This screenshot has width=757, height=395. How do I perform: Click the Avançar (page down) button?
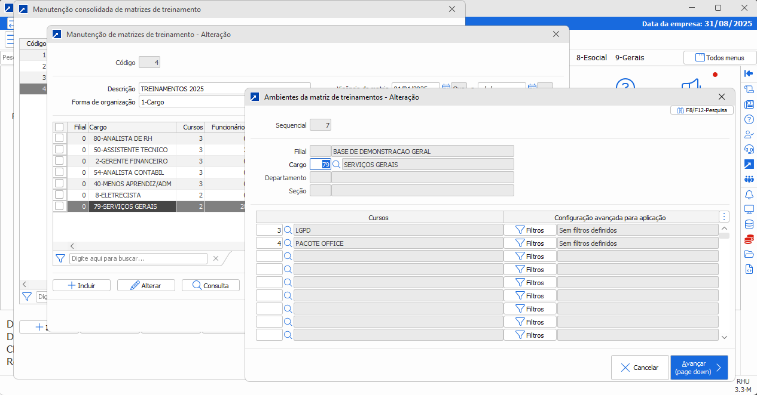pyautogui.click(x=699, y=368)
